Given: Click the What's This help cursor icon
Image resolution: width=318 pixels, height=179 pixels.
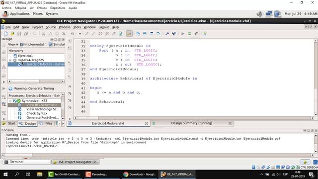Looking at the screenshot, I should [x=174, y=34].
